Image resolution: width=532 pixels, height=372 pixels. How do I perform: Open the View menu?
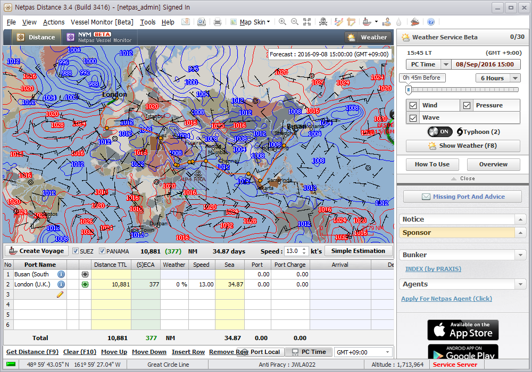[29, 22]
